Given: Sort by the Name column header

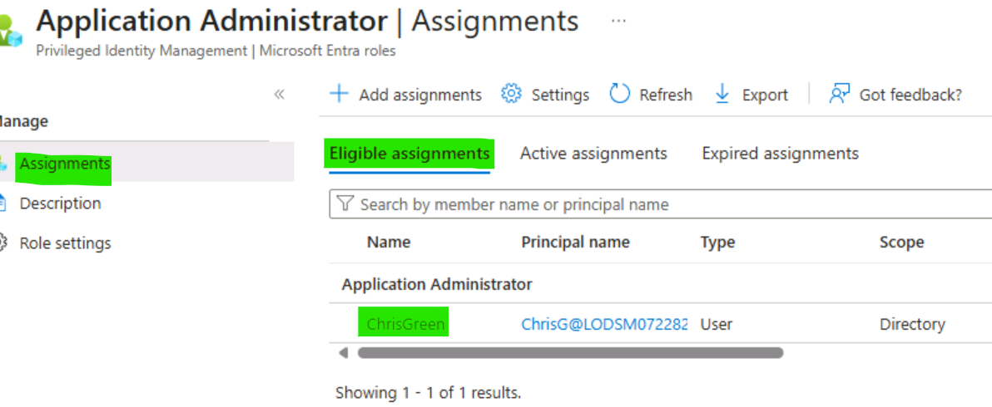Looking at the screenshot, I should [x=389, y=243].
